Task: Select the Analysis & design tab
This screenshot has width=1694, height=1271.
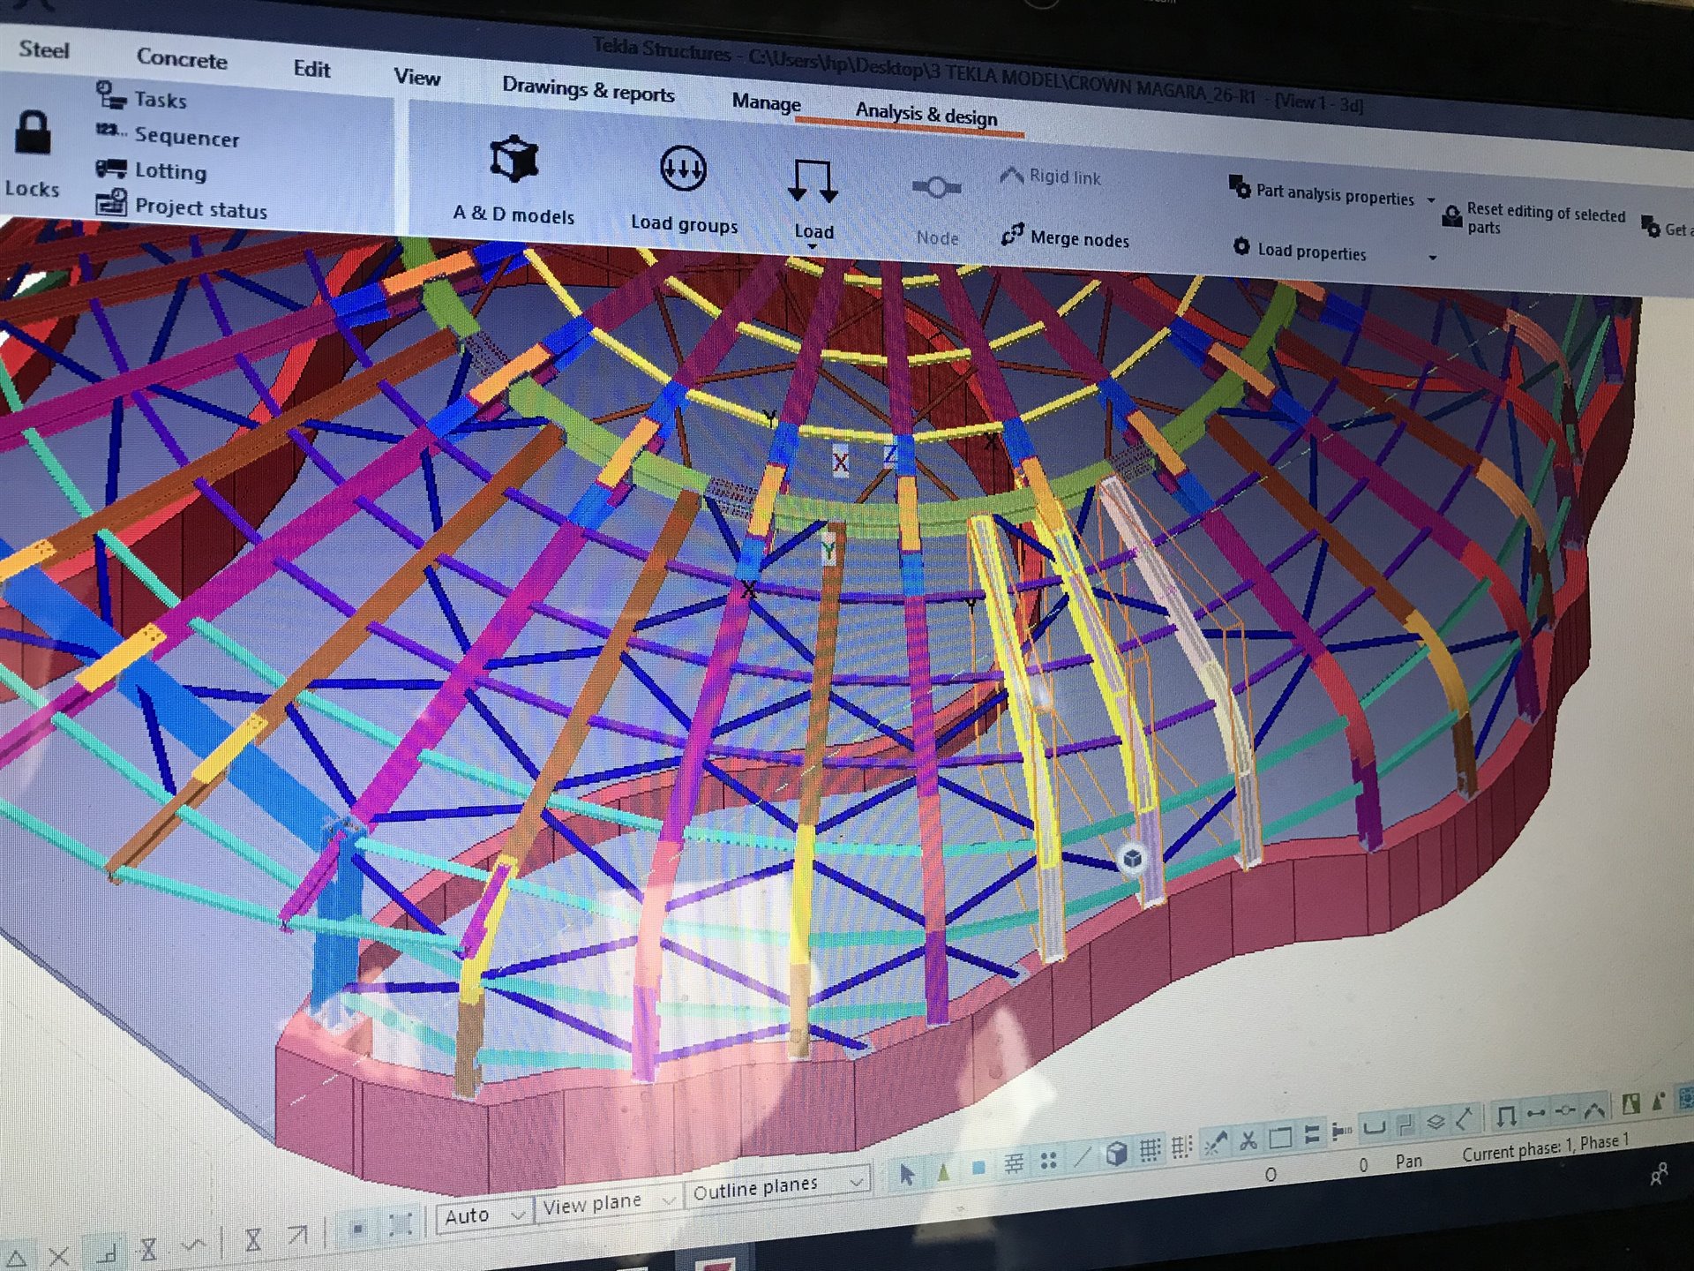Action: coord(926,114)
